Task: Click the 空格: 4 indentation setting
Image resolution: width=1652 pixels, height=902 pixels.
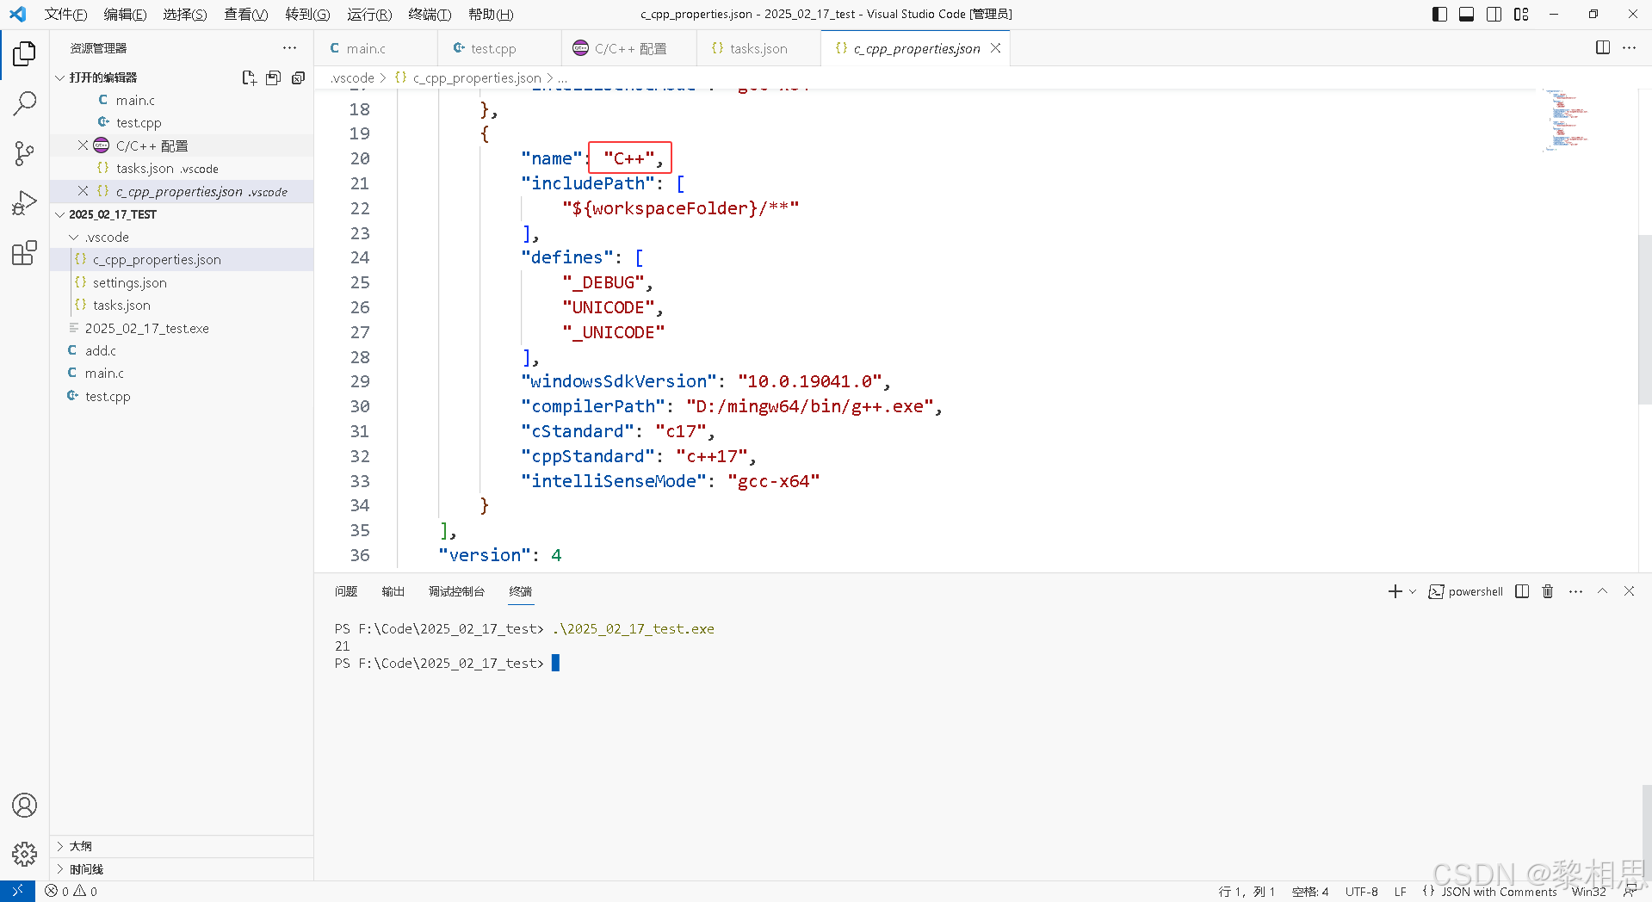Action: click(1310, 892)
